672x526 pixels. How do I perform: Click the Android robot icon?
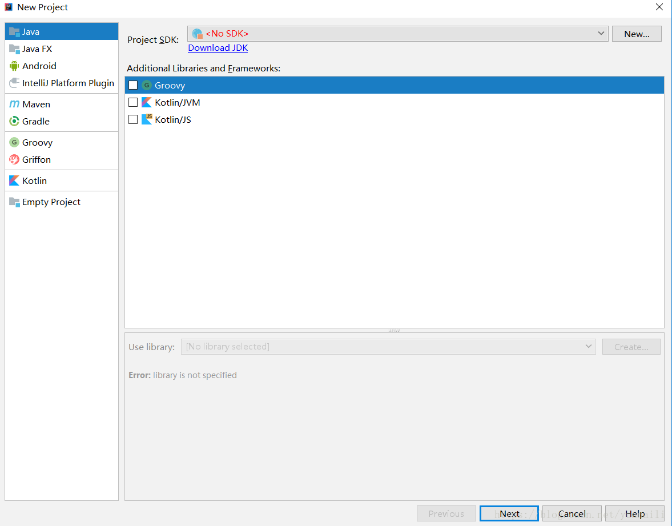tap(14, 66)
